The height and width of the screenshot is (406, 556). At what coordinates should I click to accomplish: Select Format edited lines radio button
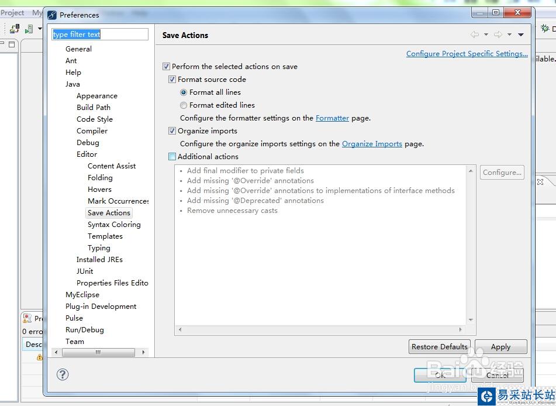click(x=184, y=105)
